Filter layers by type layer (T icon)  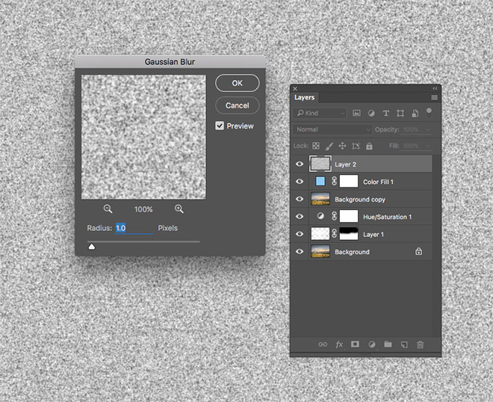pyautogui.click(x=385, y=113)
